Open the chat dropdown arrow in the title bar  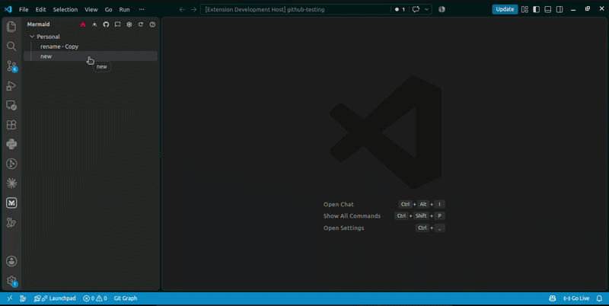click(x=427, y=9)
